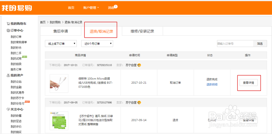Click the 退货 request type cell
Screen dimensions: 272x134
[175, 120]
